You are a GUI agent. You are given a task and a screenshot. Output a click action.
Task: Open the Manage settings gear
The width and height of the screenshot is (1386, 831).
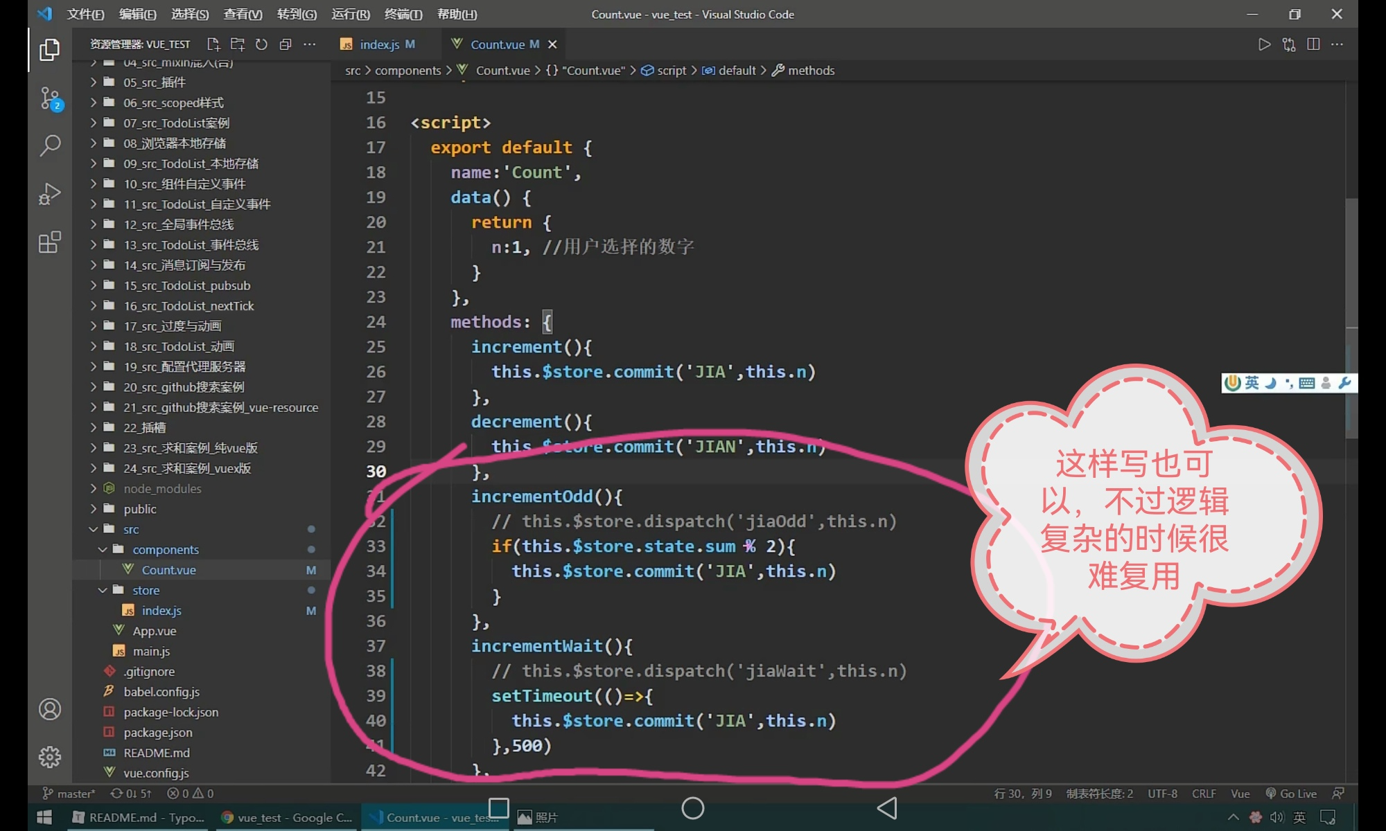(x=50, y=757)
